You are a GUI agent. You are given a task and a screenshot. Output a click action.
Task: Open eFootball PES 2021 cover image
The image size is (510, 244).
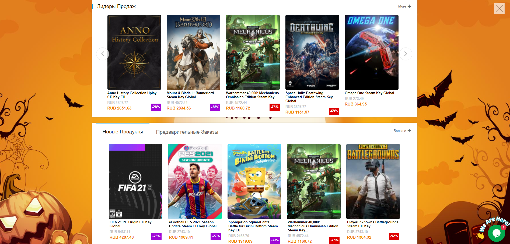(x=195, y=181)
